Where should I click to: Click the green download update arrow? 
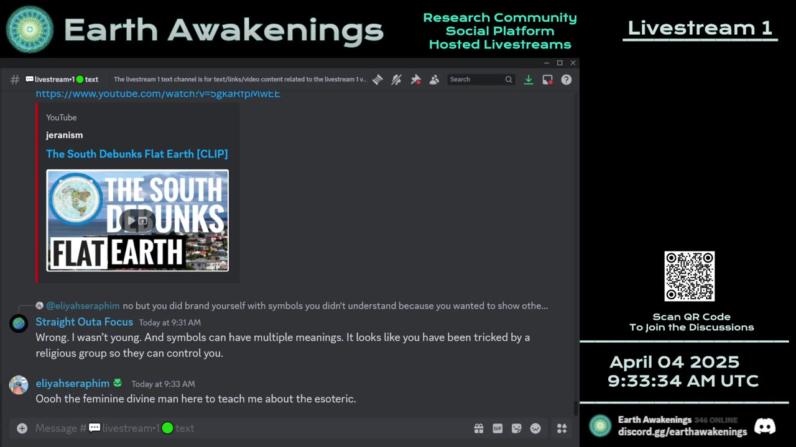(529, 79)
